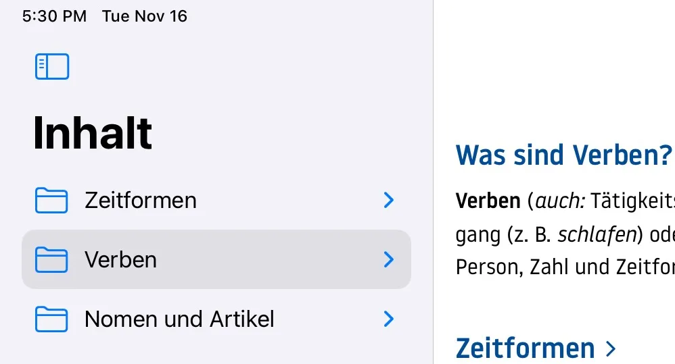Screen dimensions: 675x364
Task: Click the Zeitformen folder icon
Action: [x=51, y=201]
